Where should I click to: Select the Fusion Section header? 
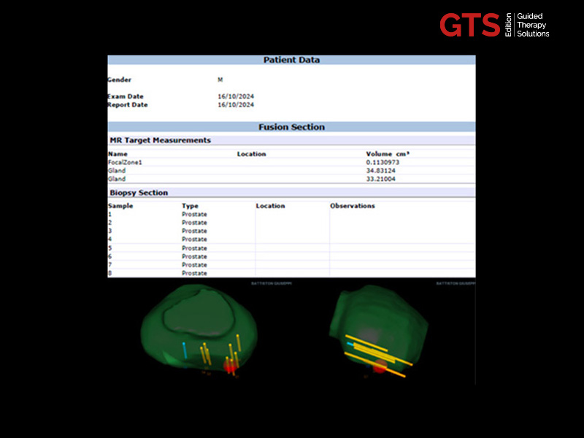click(291, 127)
